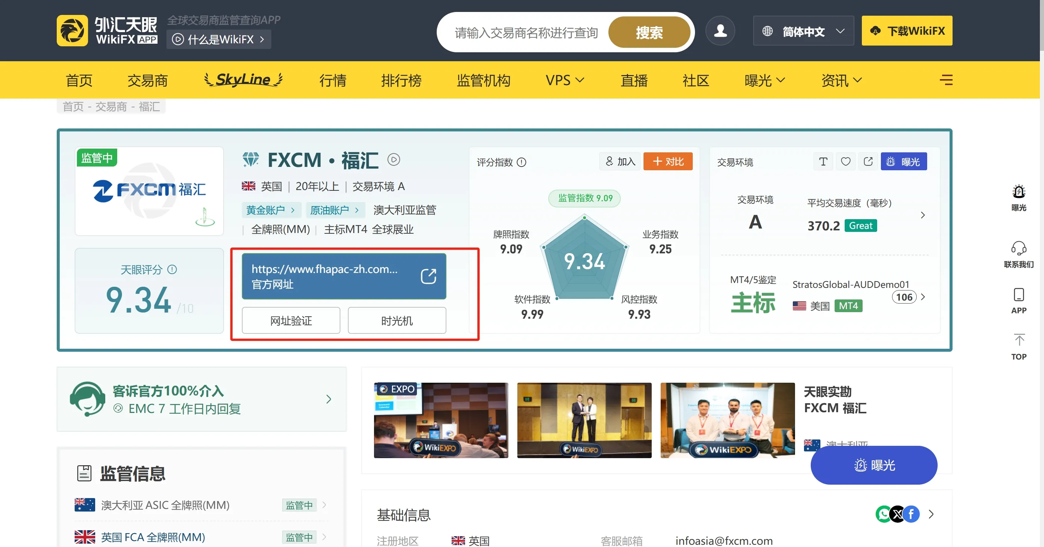Open SkyLine navigation item

[x=243, y=80]
